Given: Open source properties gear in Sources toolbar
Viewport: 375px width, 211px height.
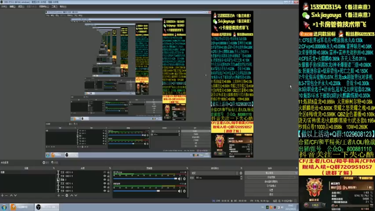Looking at the screenshot, I should [x=67, y=196].
